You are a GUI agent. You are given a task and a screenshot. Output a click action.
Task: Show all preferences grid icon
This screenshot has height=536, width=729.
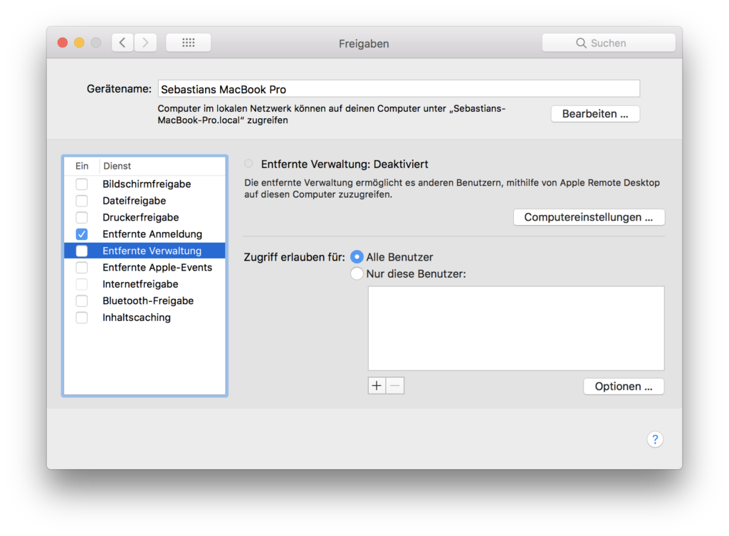(188, 43)
